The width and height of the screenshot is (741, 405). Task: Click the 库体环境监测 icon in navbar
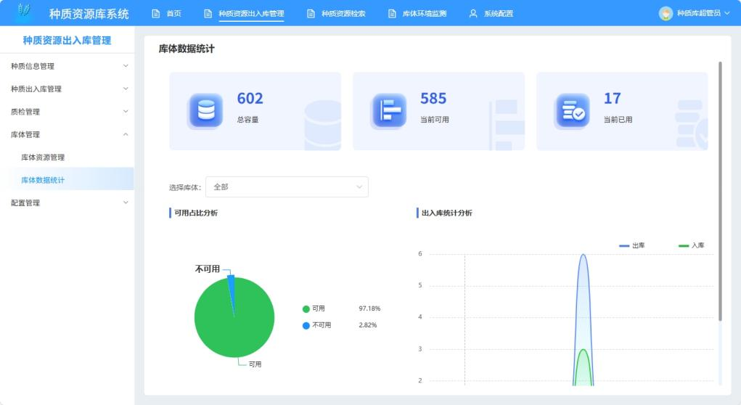(x=392, y=14)
